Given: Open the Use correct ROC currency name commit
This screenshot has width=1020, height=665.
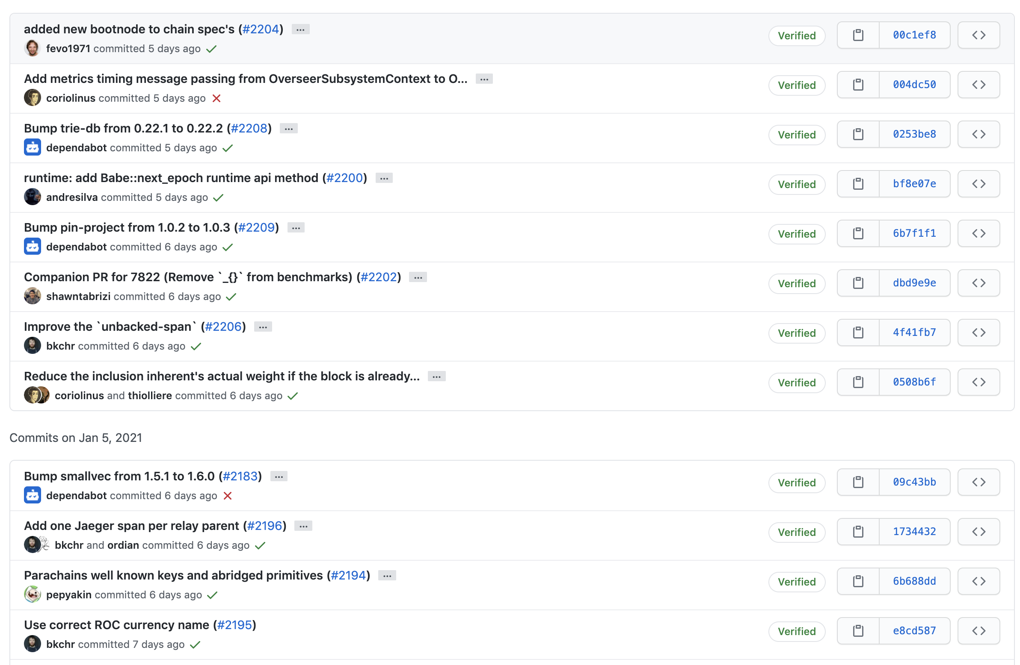Looking at the screenshot, I should click(x=116, y=625).
